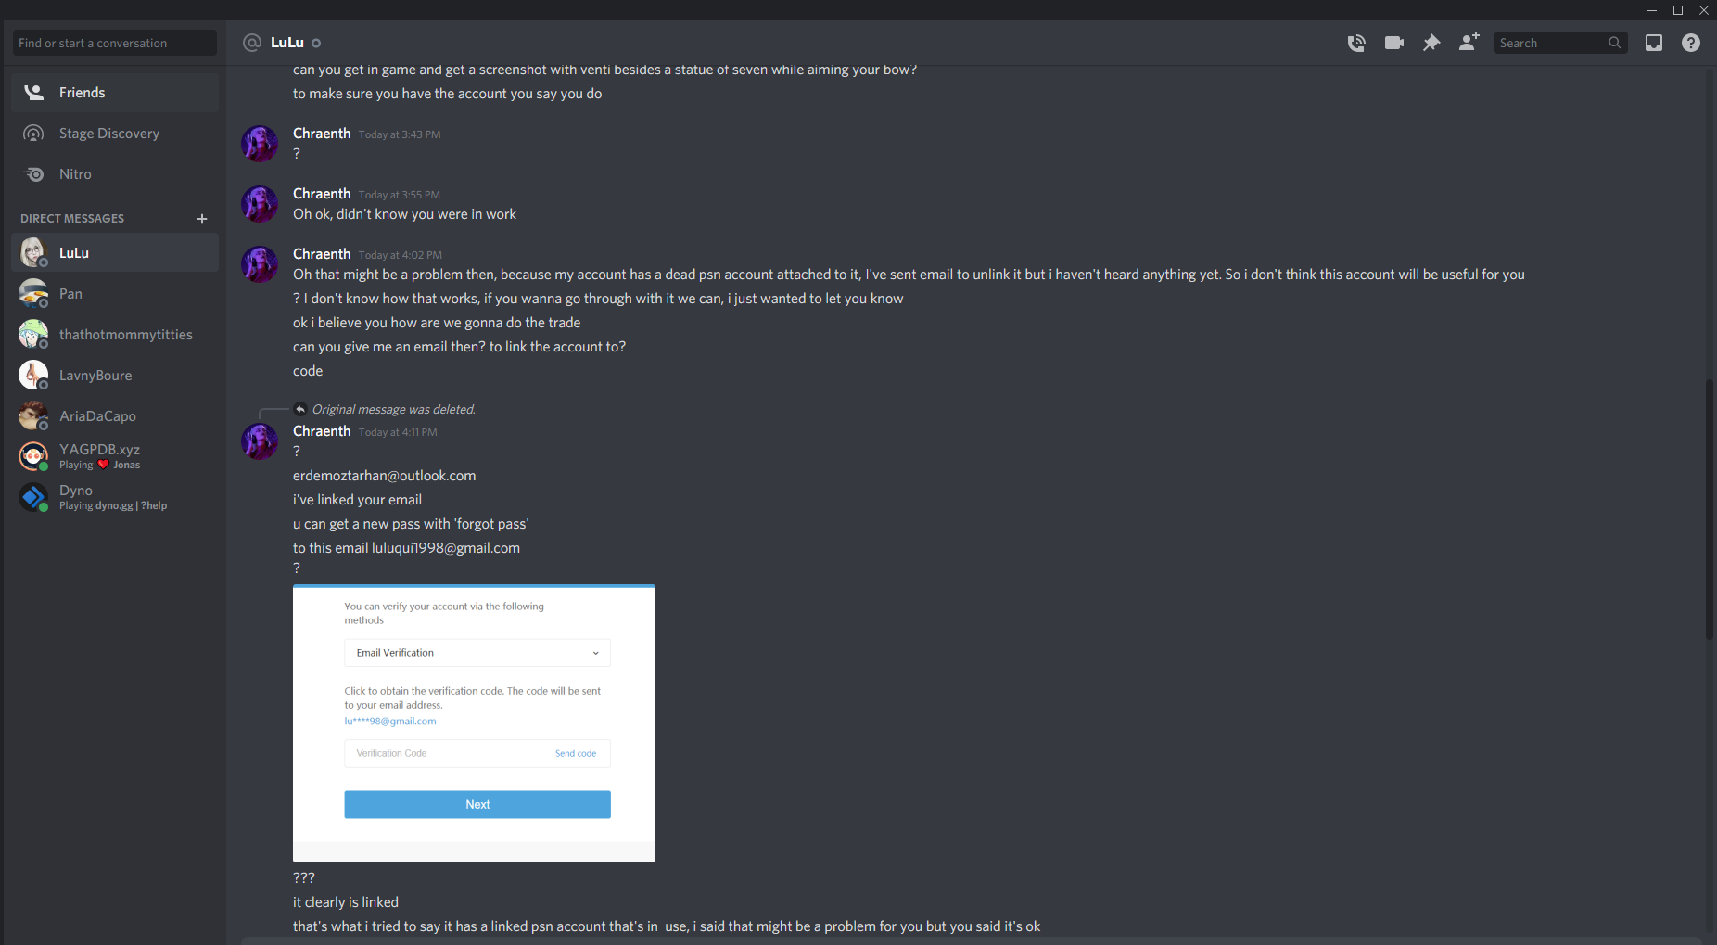This screenshot has width=1717, height=945.
Task: Open the YAGPDB.xyz conversation
Action: [x=115, y=457]
